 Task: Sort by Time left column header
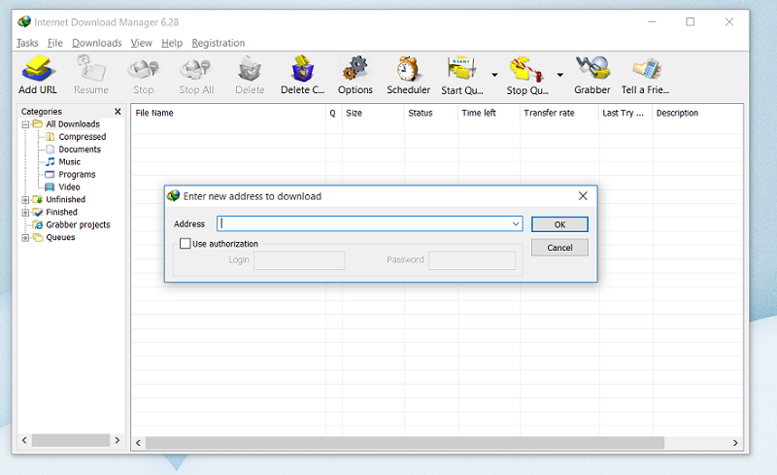click(489, 113)
